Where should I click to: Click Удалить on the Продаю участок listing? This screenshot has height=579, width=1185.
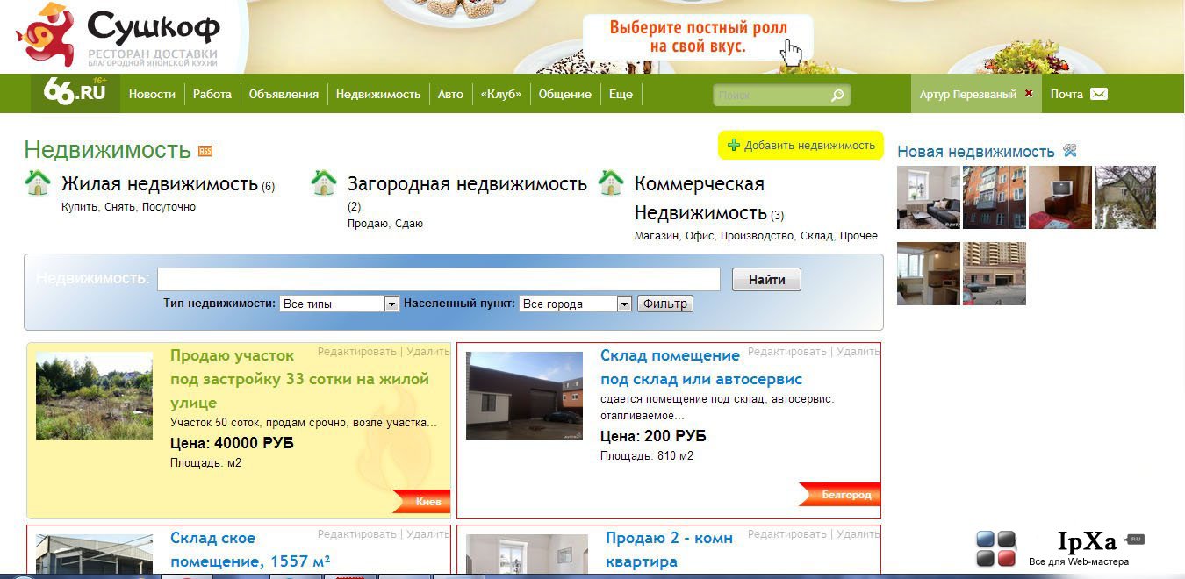[428, 352]
